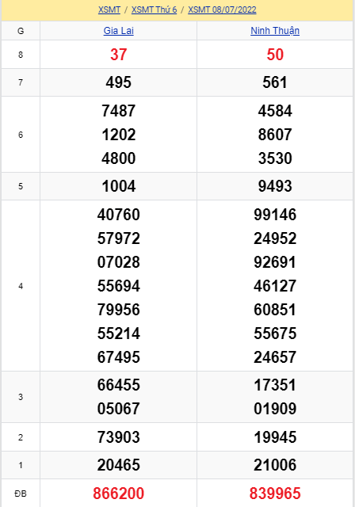Click the ĐB row label
The width and height of the screenshot is (355, 507).
coord(21,494)
